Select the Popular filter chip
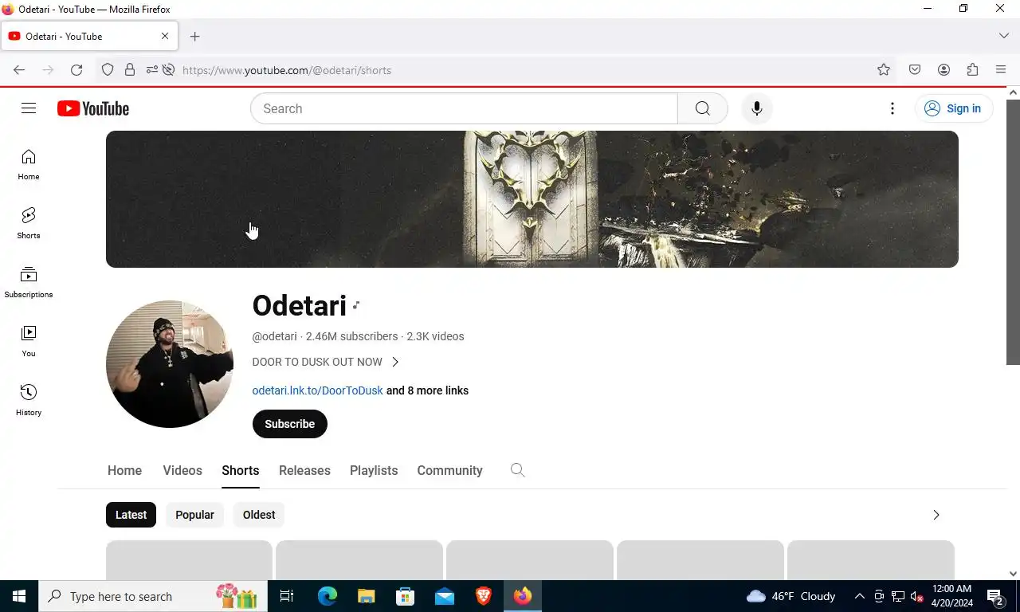The width and height of the screenshot is (1020, 612). click(x=195, y=515)
